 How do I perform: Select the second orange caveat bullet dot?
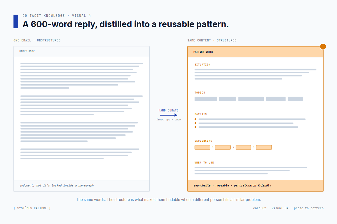[195, 123]
